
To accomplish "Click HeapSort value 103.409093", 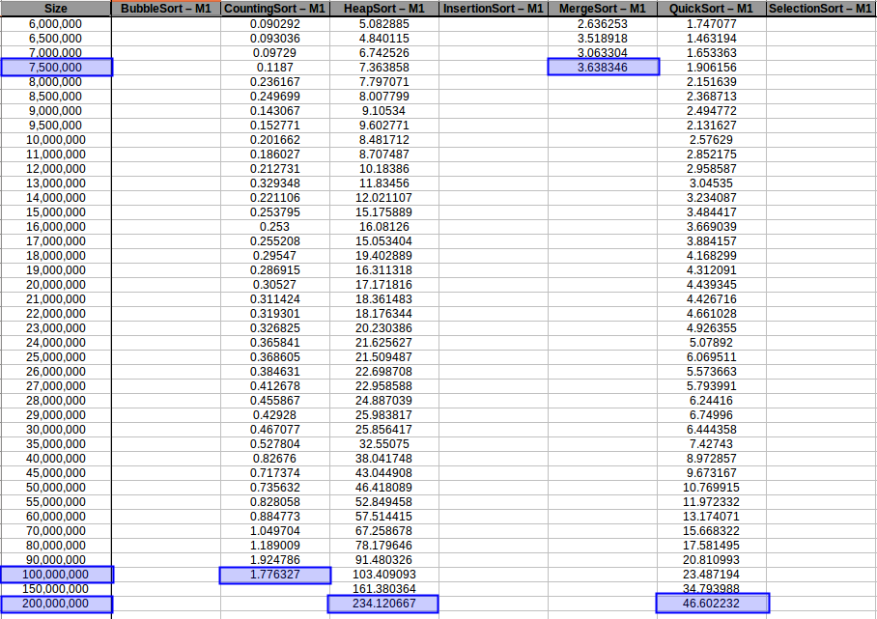I will coord(384,575).
